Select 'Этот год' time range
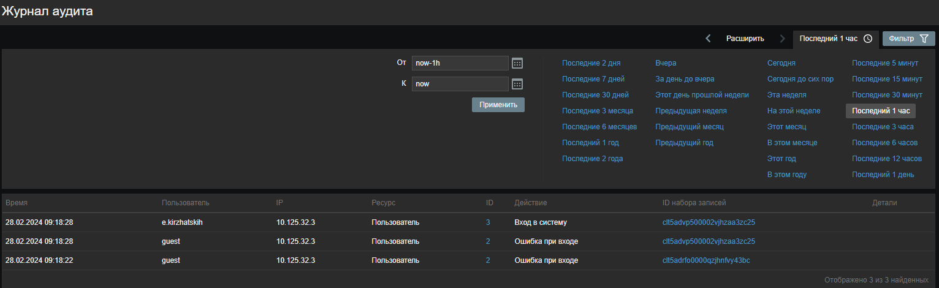 [781, 159]
